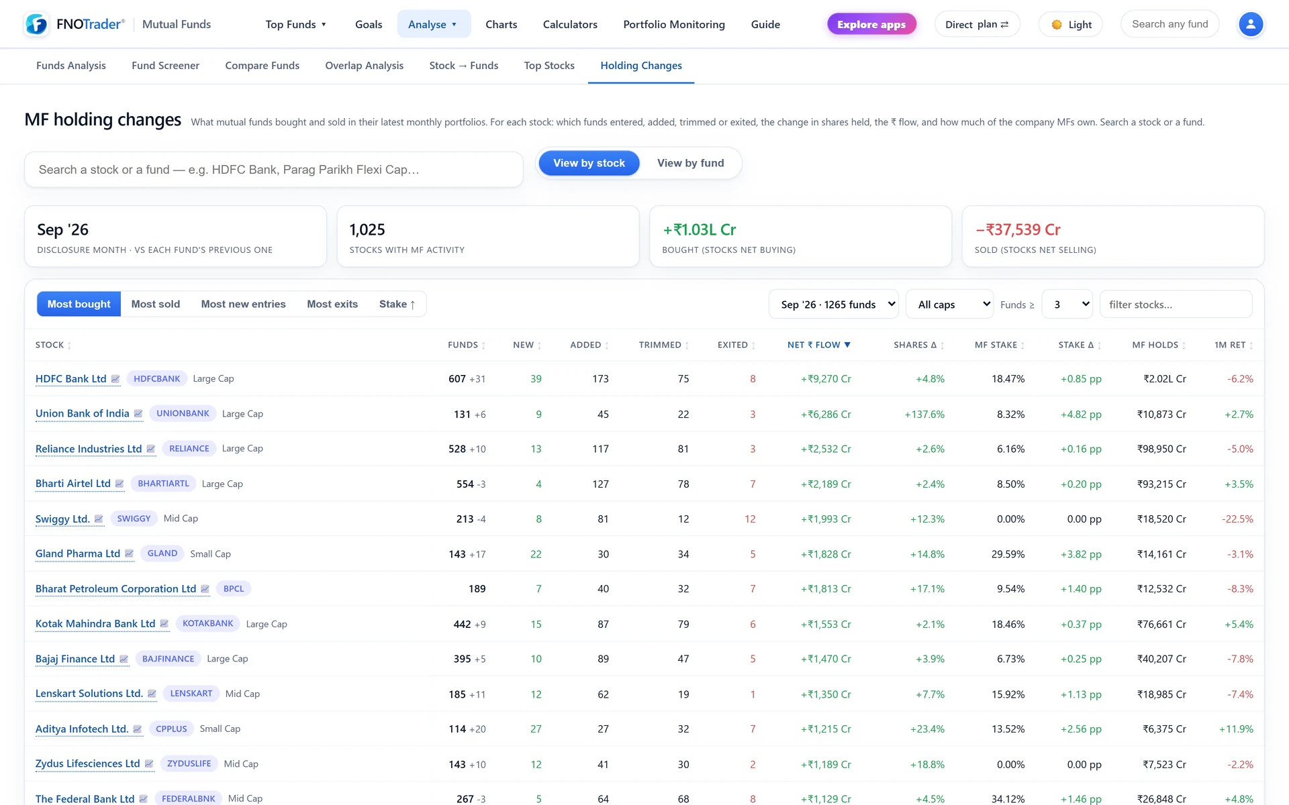1289x805 pixels.
Task: Open chart icon beside Bharti Airtel Ltd
Action: (120, 484)
